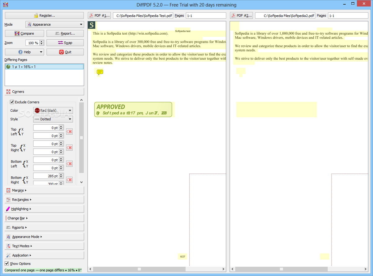373x276 pixels.
Task: Clear the Bottom Left corner values
Action: click(x=69, y=164)
